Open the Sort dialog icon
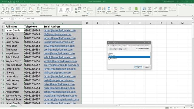Image resolution: width=194 pixels, height=109 pixels. [79, 10]
